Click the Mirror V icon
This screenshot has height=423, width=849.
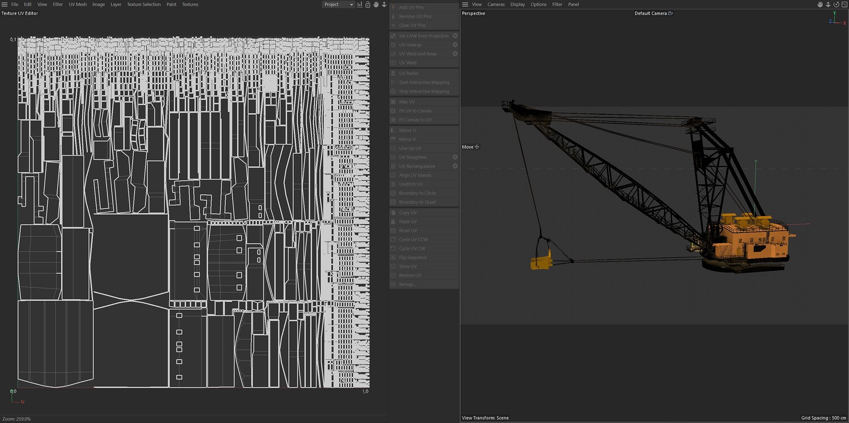coord(393,139)
